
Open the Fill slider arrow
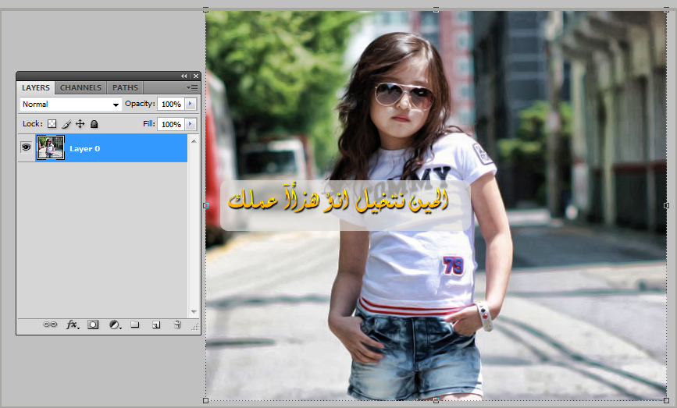(x=191, y=124)
